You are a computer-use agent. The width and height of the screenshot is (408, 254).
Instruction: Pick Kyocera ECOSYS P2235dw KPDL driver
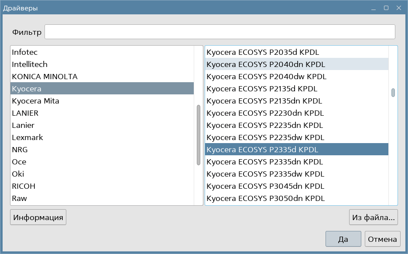[265, 137]
